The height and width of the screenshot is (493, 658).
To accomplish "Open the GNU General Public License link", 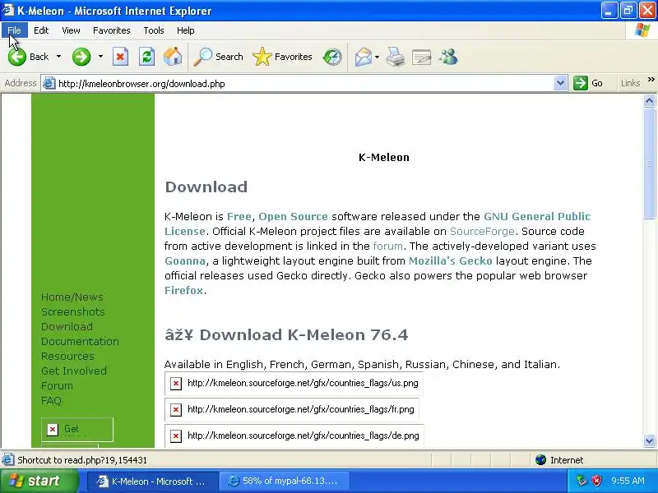I will (x=537, y=217).
